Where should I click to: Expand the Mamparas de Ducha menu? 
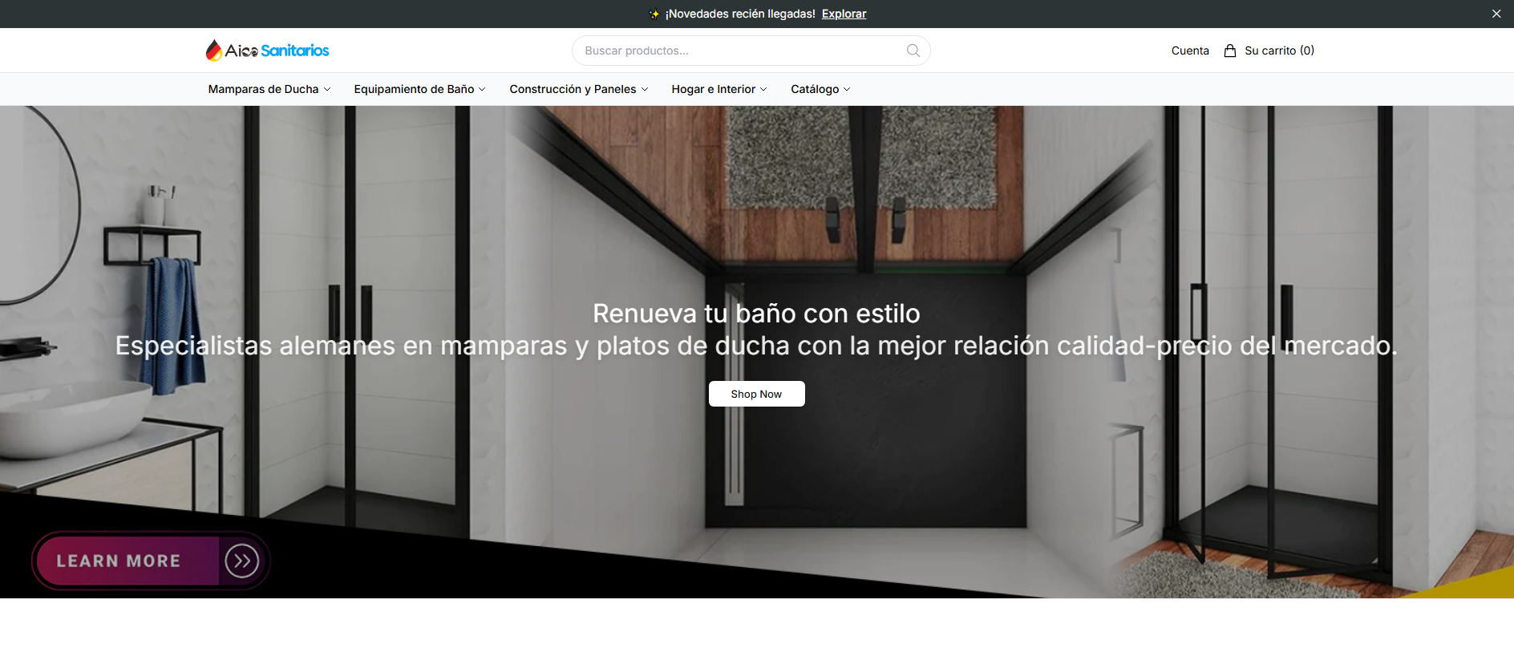[x=269, y=89]
